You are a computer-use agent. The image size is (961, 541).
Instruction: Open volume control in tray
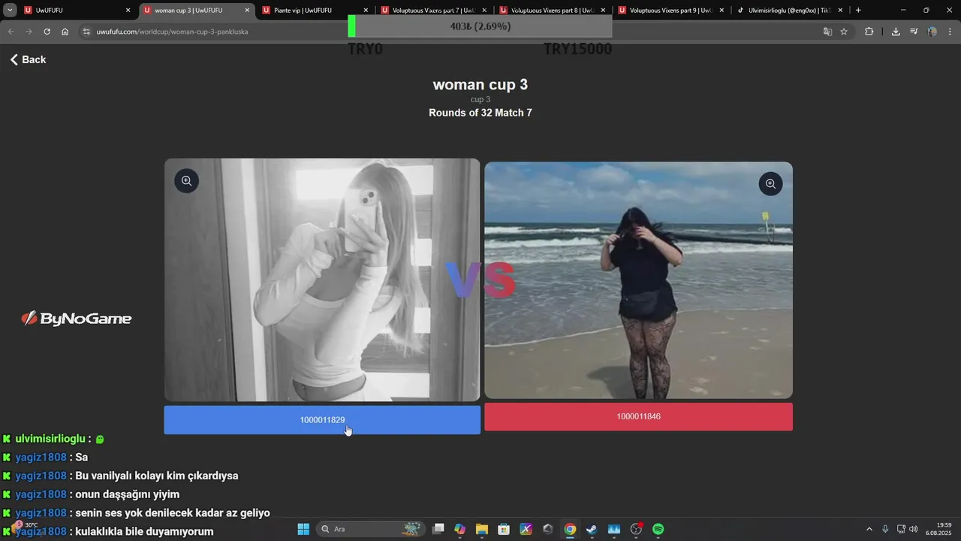pyautogui.click(x=914, y=529)
